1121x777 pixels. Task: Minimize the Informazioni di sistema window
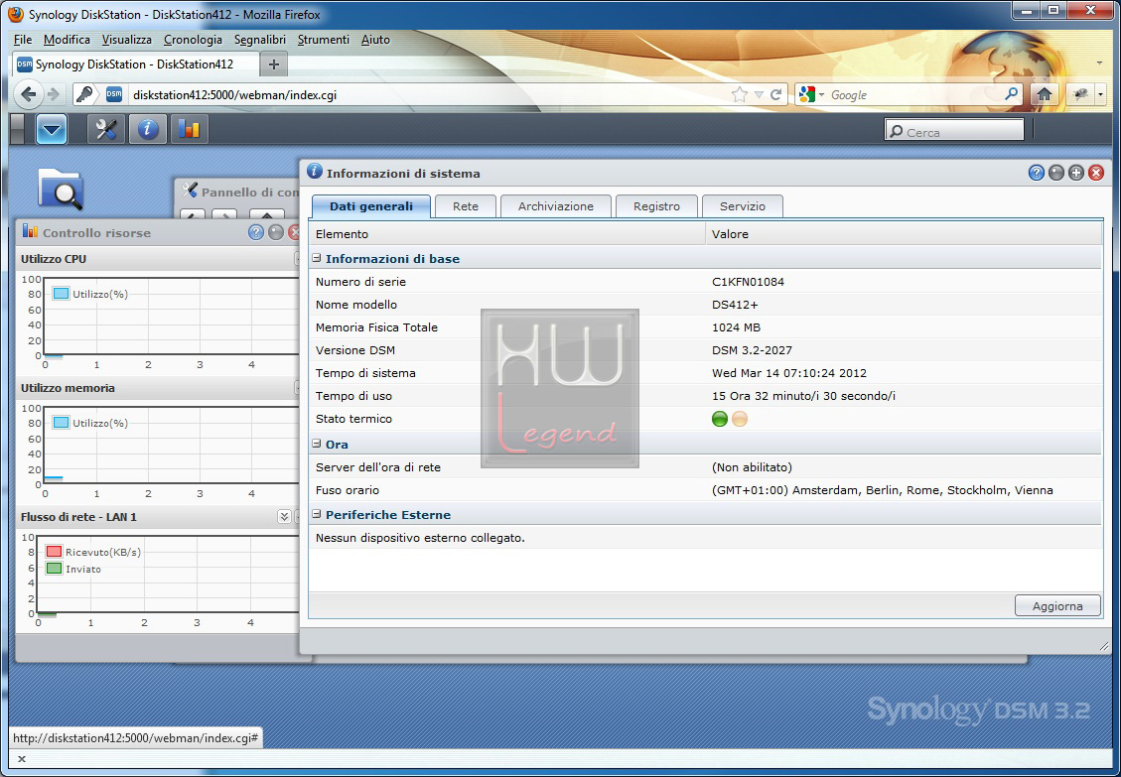[x=1055, y=173]
